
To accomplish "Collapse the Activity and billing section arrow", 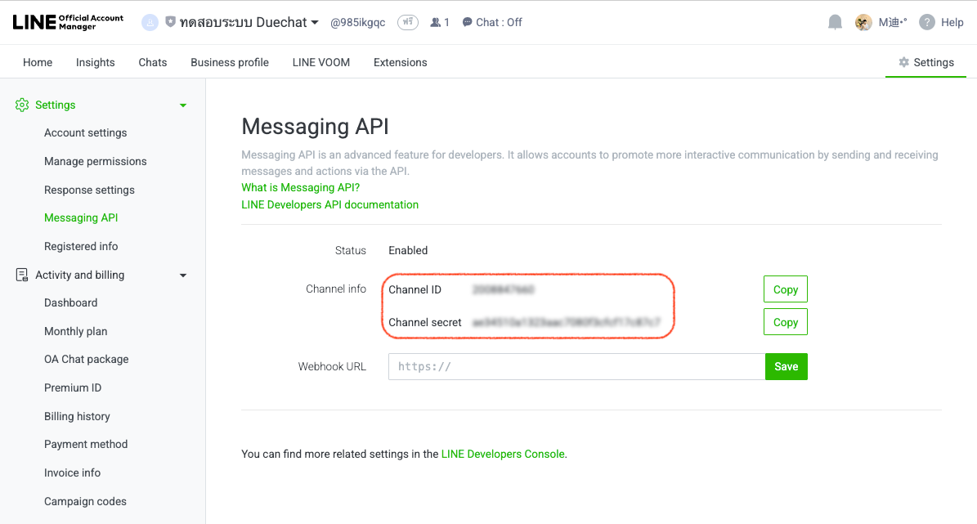I will click(x=183, y=275).
